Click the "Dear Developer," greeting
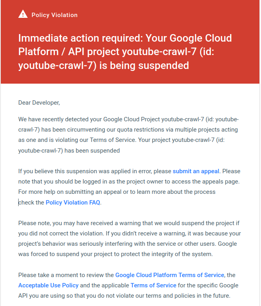This screenshot has height=306, width=261. [39, 103]
